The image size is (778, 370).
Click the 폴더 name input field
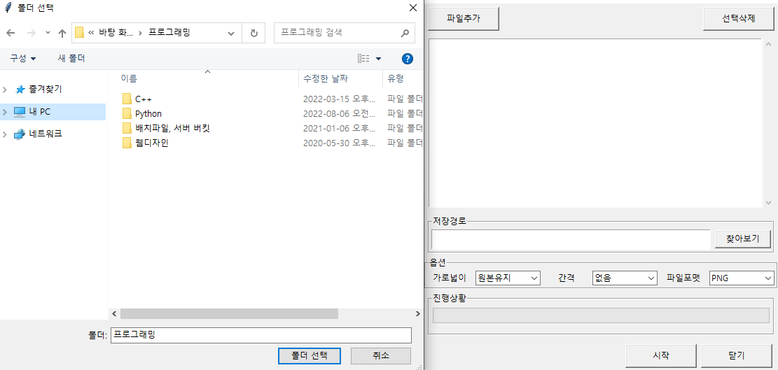tap(261, 335)
